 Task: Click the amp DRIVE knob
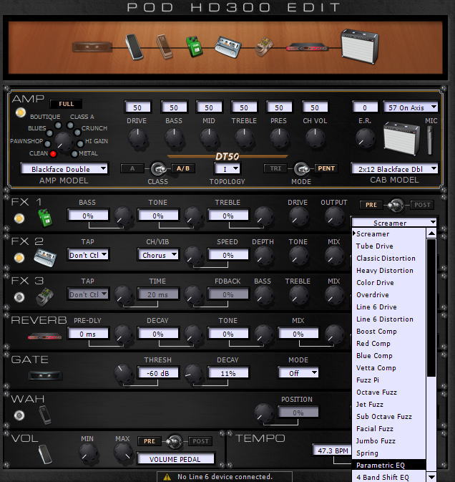coord(137,138)
